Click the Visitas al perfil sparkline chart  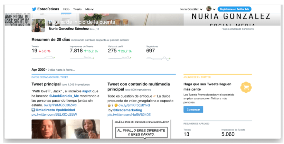(119, 58)
